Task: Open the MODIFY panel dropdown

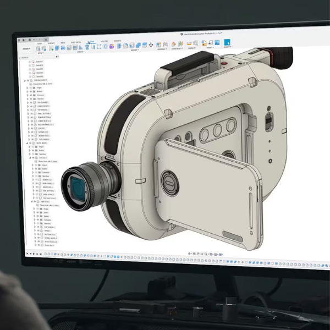Action: click(135, 50)
